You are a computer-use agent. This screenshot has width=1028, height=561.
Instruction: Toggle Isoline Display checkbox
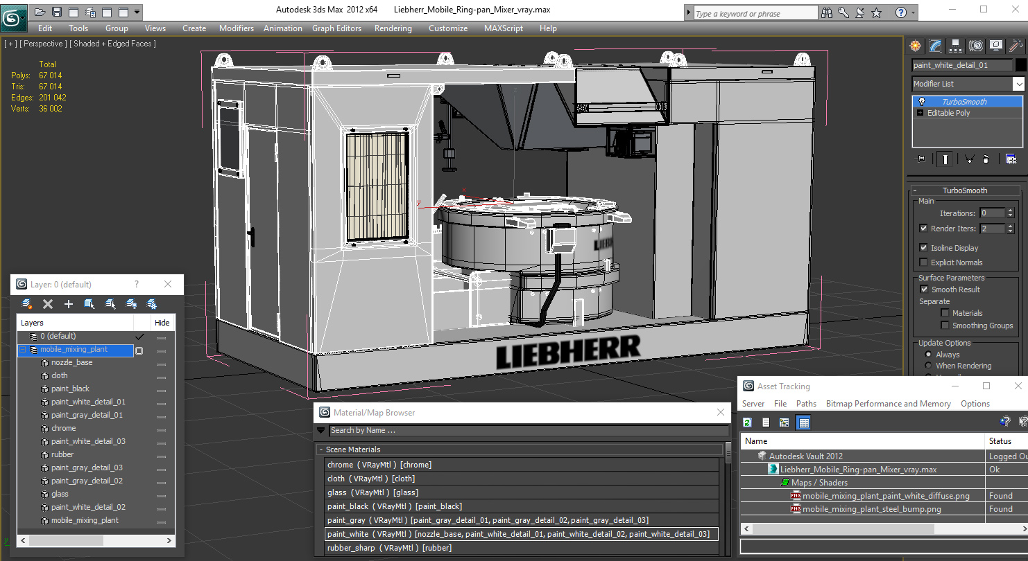click(923, 248)
